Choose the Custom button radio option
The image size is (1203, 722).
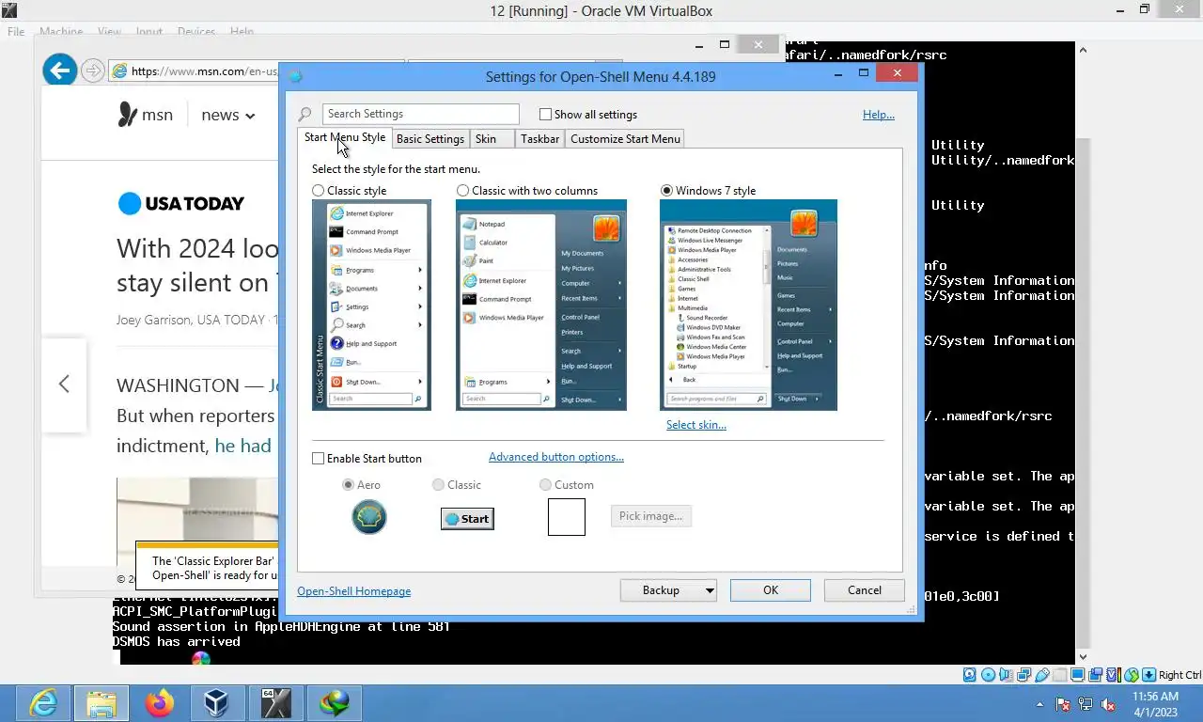[545, 485]
